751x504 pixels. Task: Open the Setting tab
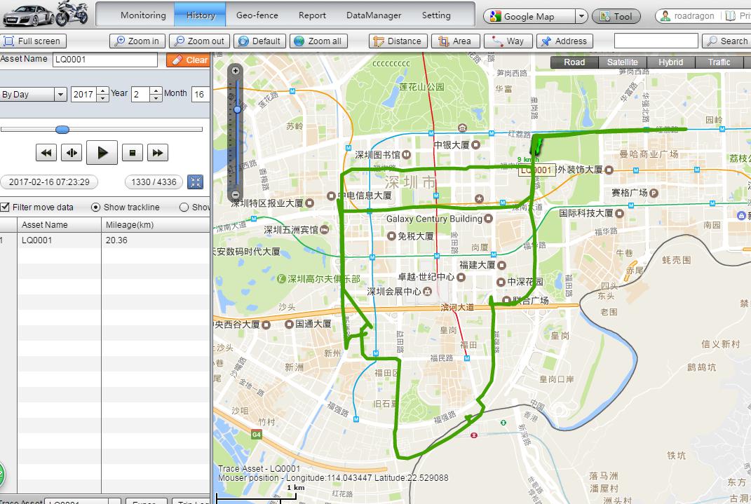coord(436,15)
